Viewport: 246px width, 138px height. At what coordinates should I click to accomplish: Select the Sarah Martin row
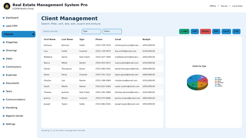102,86
